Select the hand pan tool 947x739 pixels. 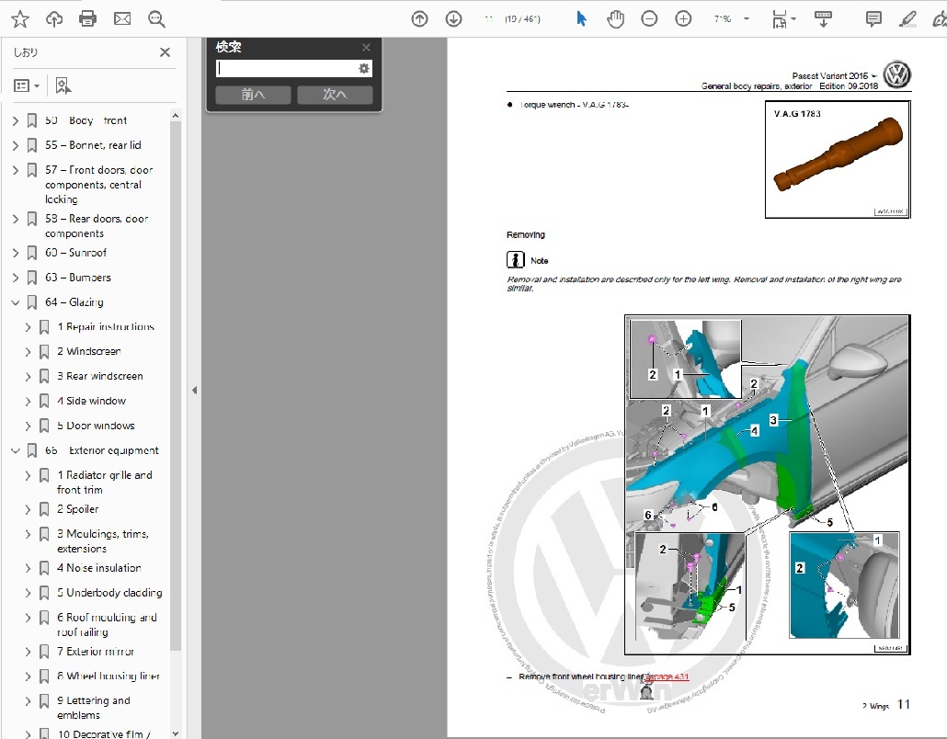pos(615,18)
